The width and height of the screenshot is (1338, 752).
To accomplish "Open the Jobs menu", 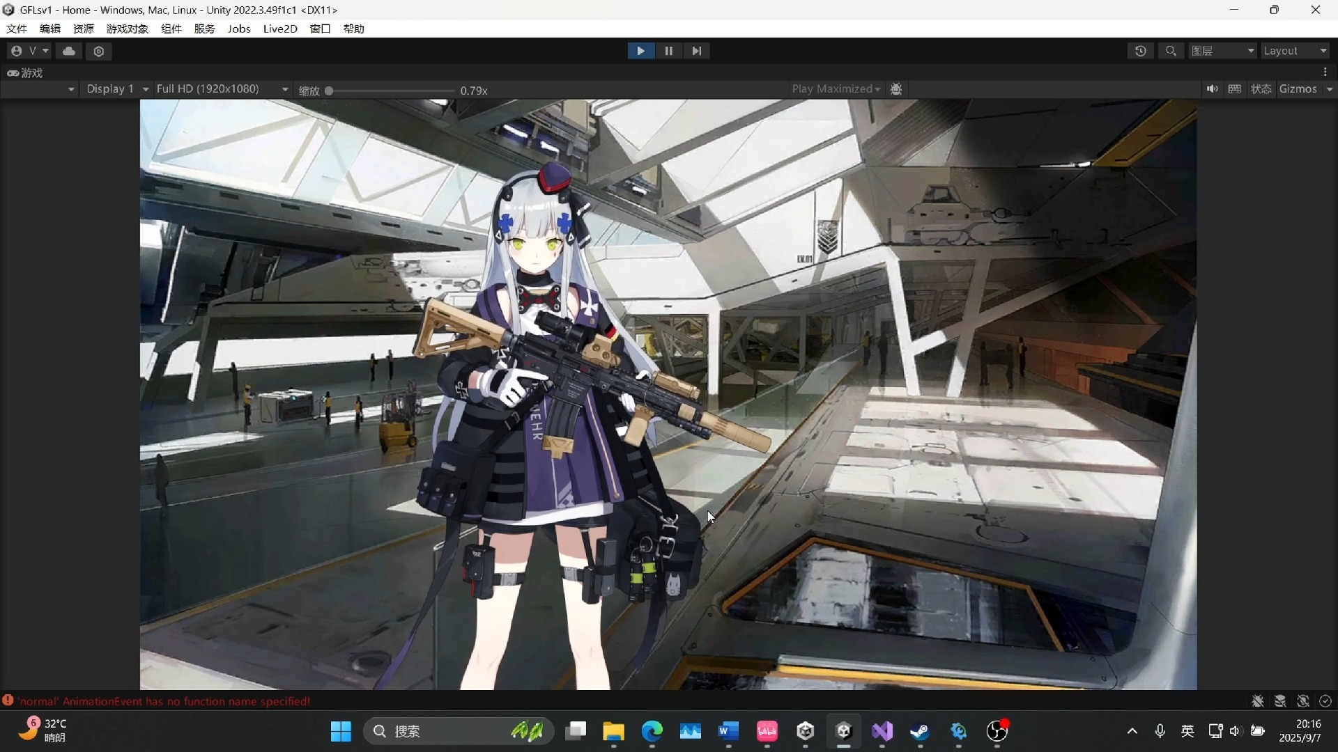I will point(239,29).
